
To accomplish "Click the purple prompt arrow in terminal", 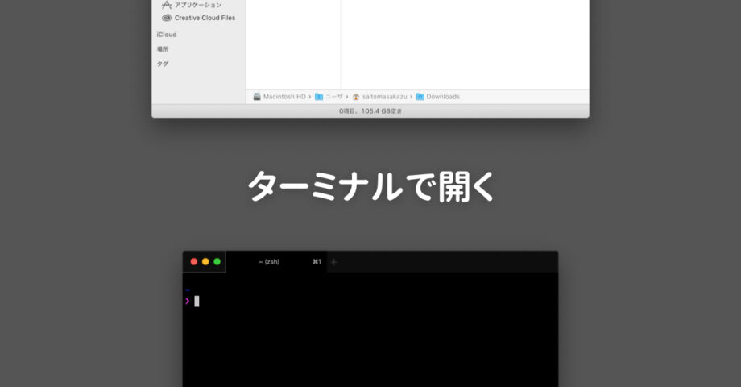I will coord(188,301).
